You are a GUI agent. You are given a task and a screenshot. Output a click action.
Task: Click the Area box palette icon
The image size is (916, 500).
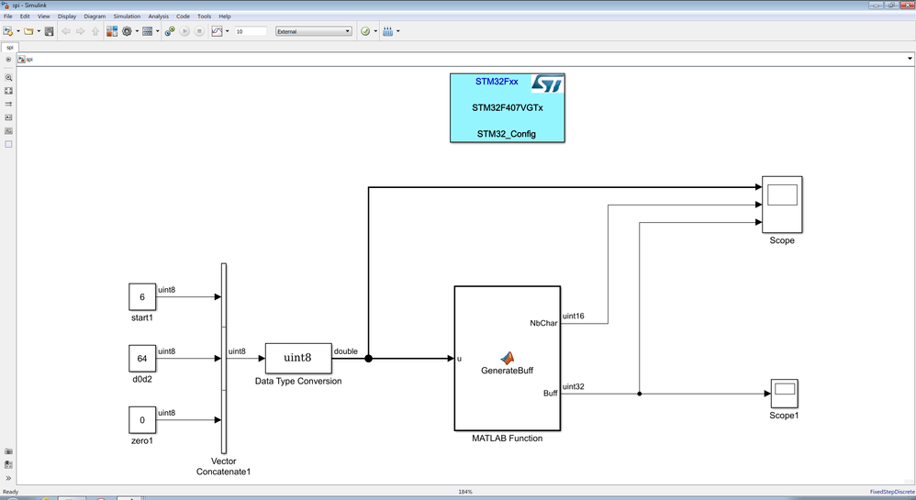[8, 144]
